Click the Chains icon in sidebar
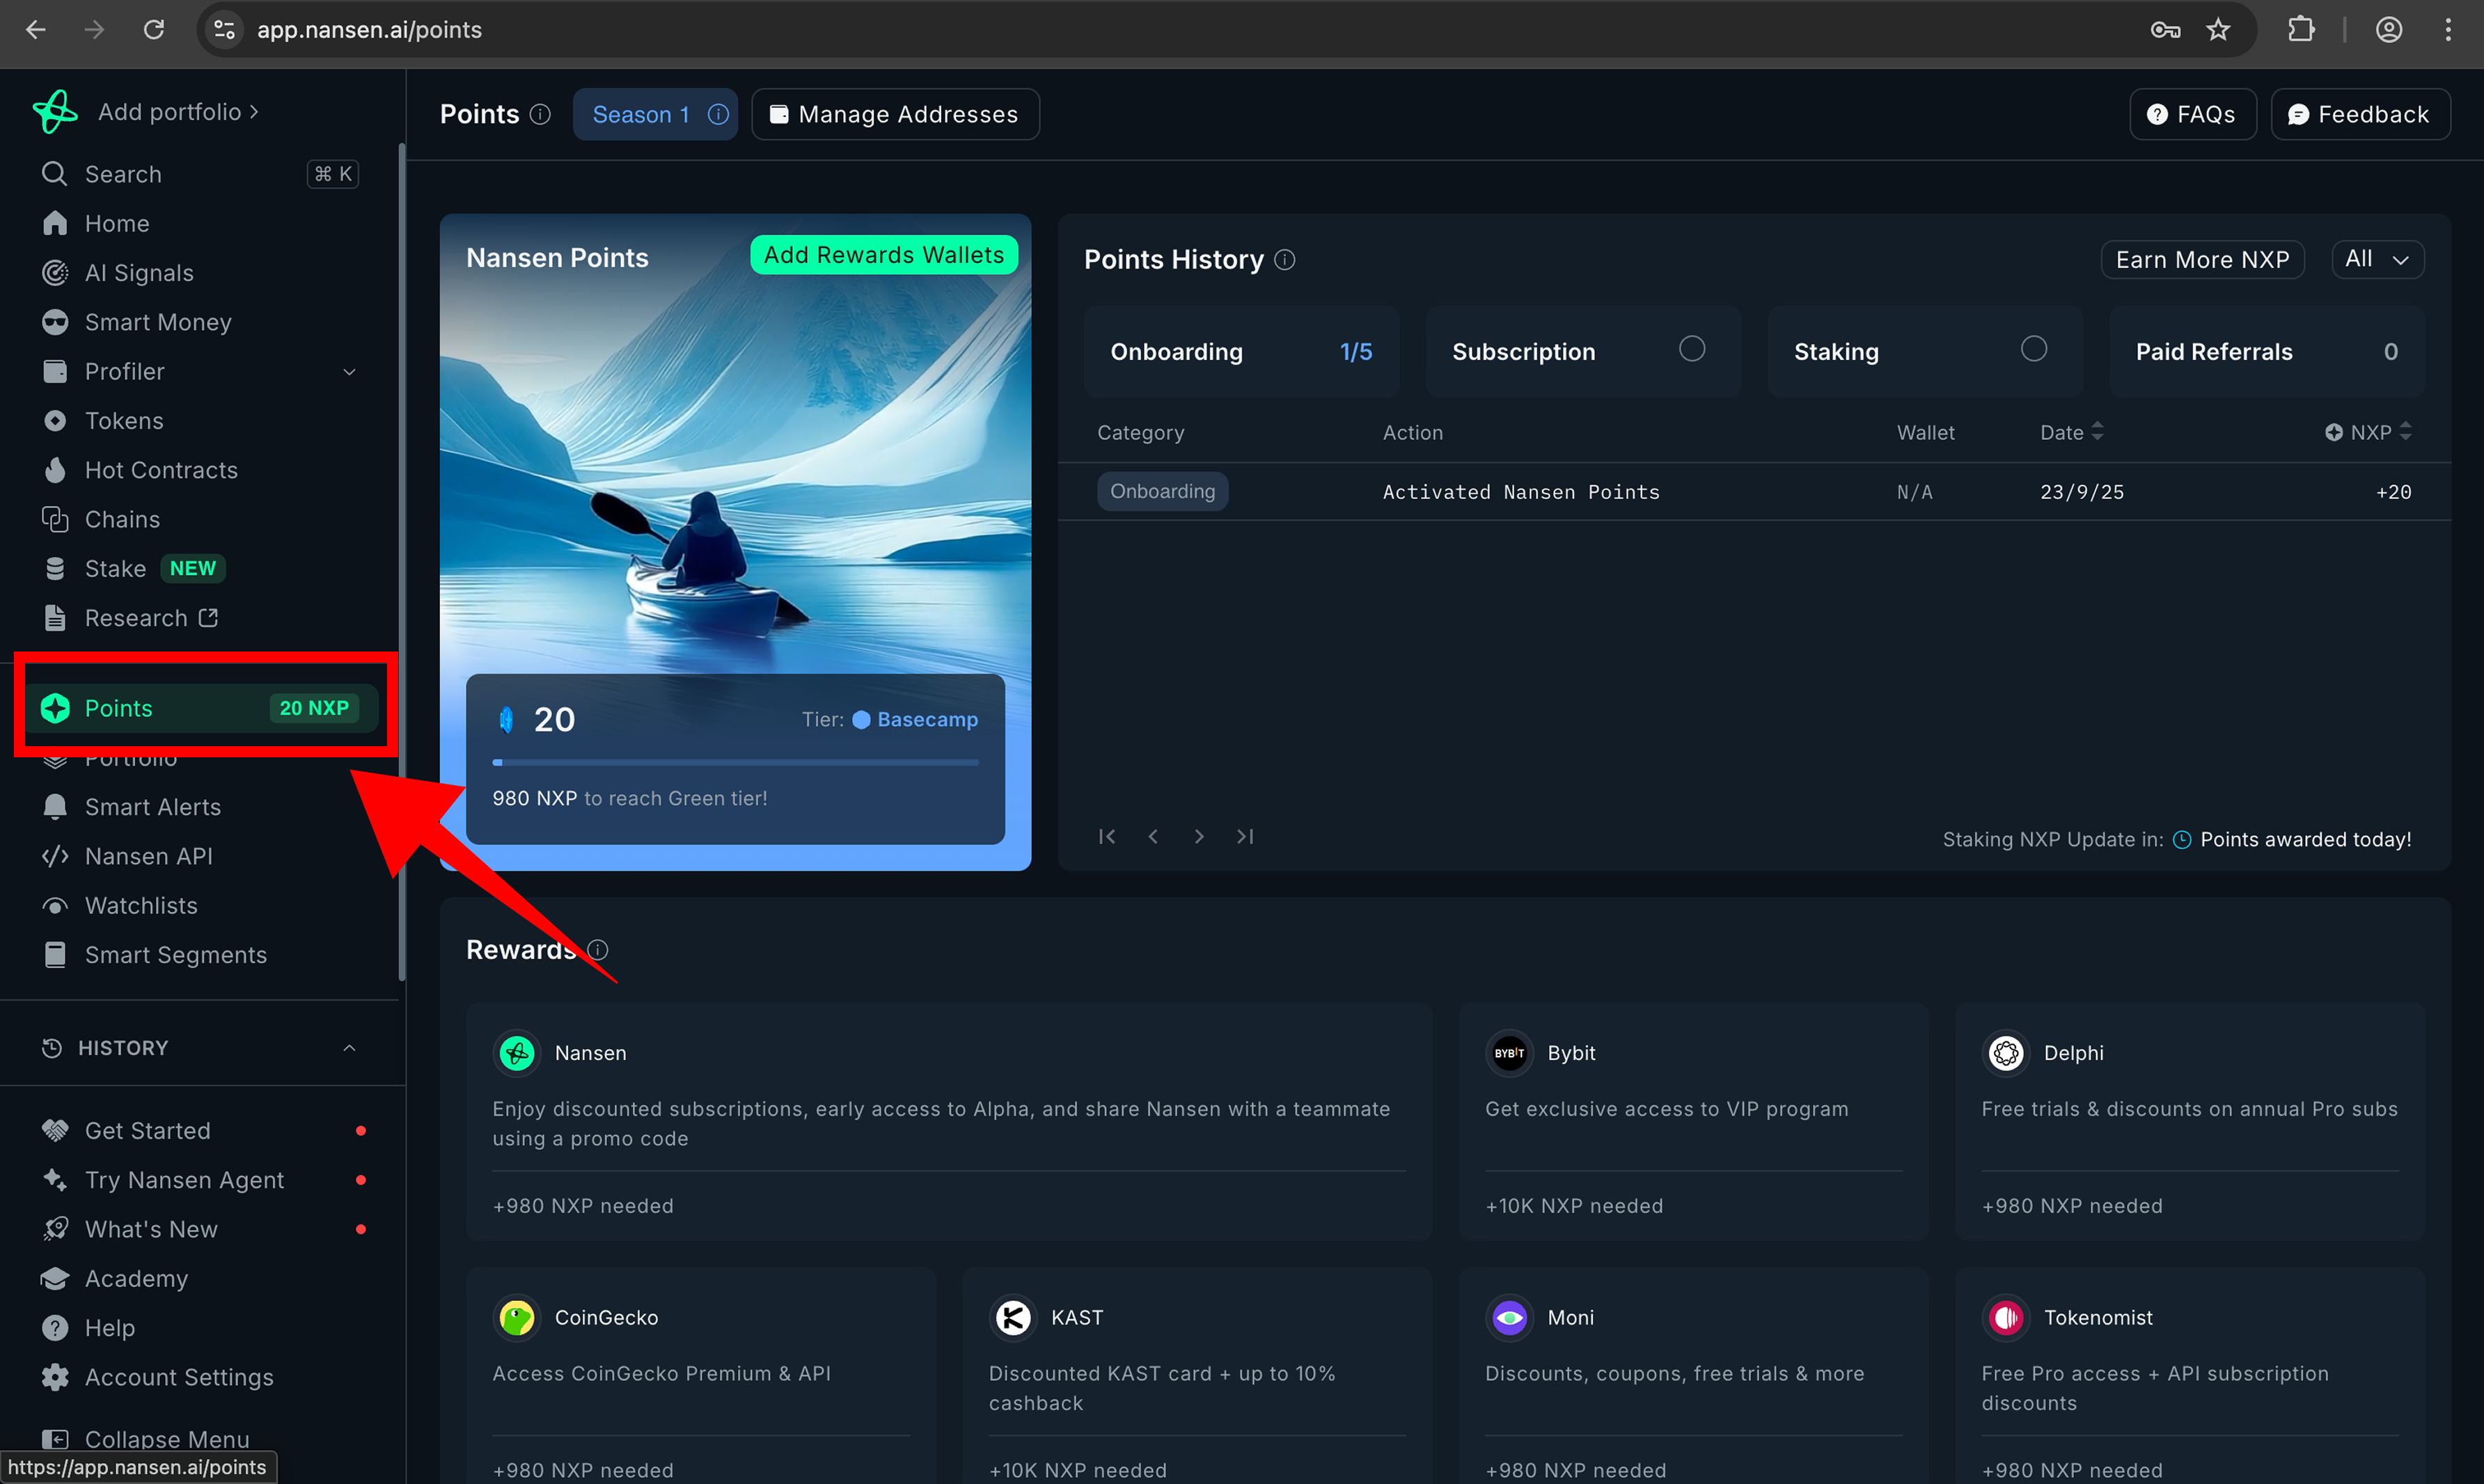 (x=55, y=519)
